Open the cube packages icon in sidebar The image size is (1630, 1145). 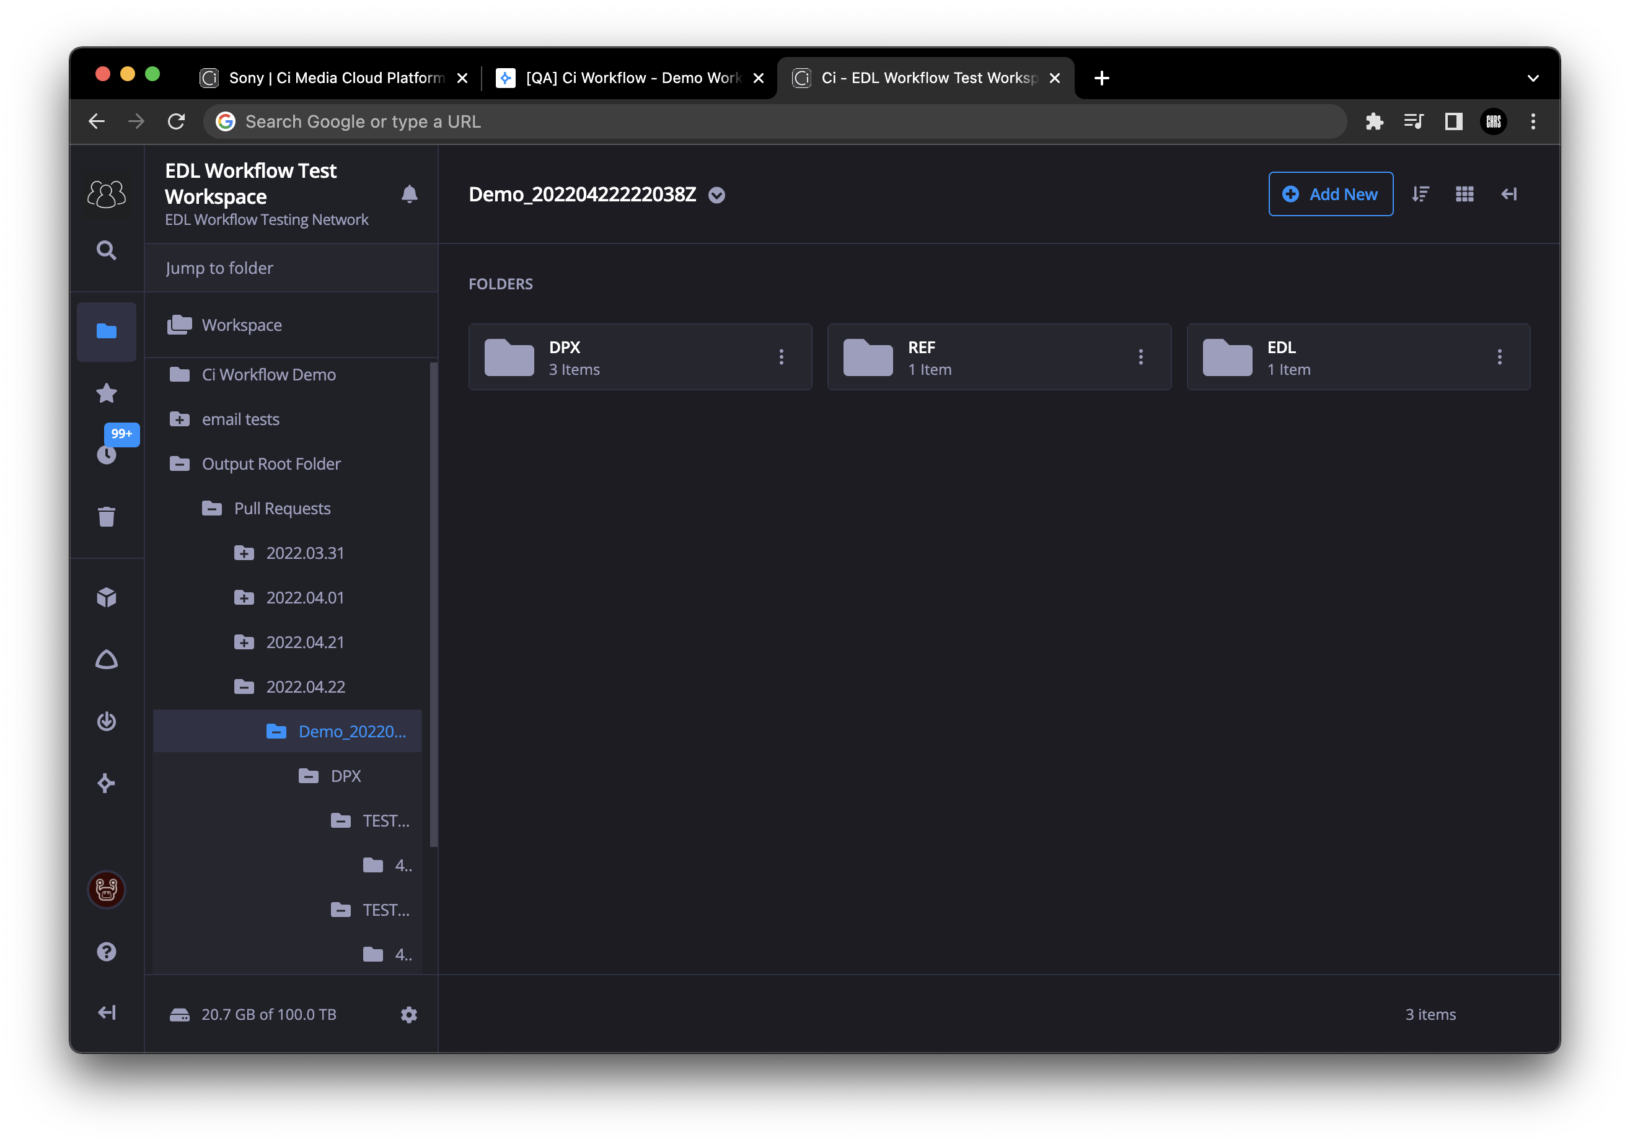tap(107, 598)
